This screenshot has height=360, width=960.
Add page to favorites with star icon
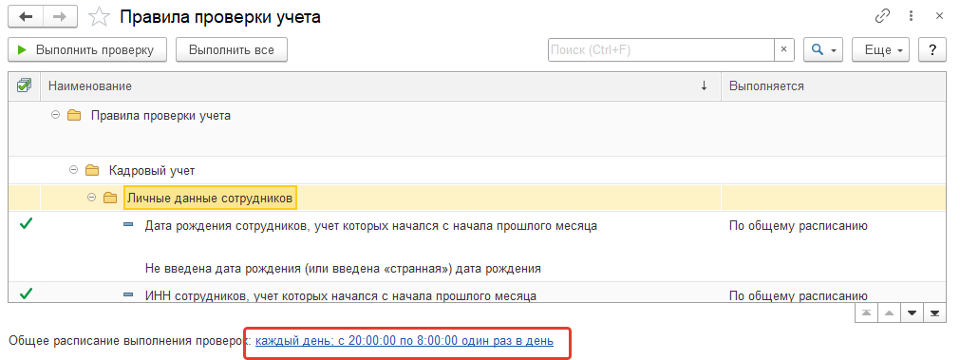pos(98,17)
